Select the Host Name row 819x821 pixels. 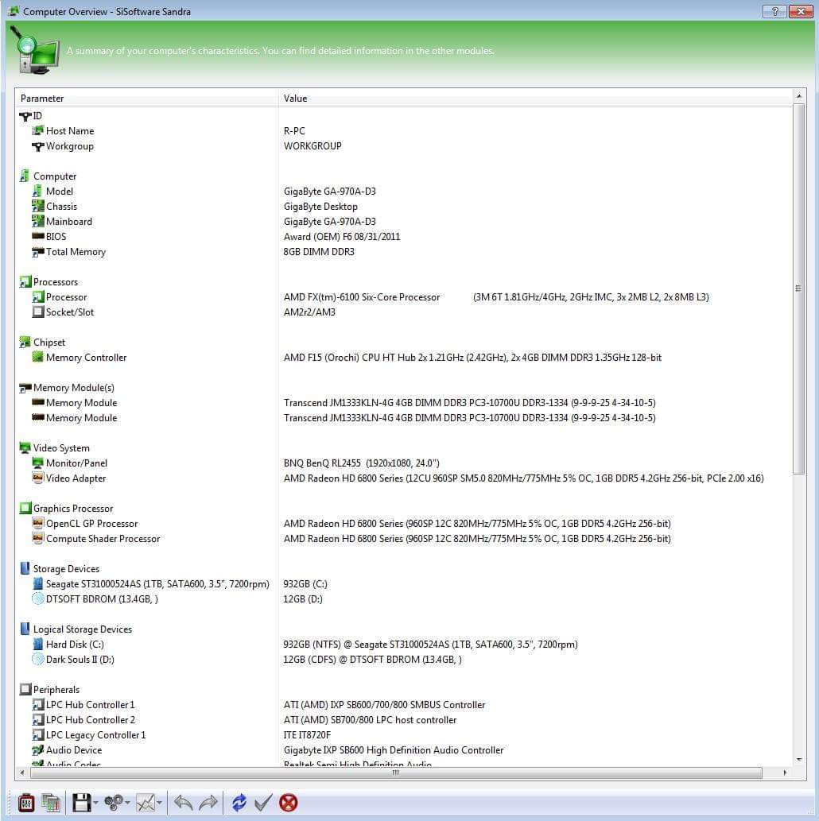(x=70, y=131)
